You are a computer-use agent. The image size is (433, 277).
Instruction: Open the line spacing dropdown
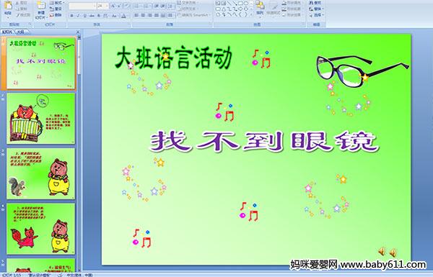click(x=171, y=6)
